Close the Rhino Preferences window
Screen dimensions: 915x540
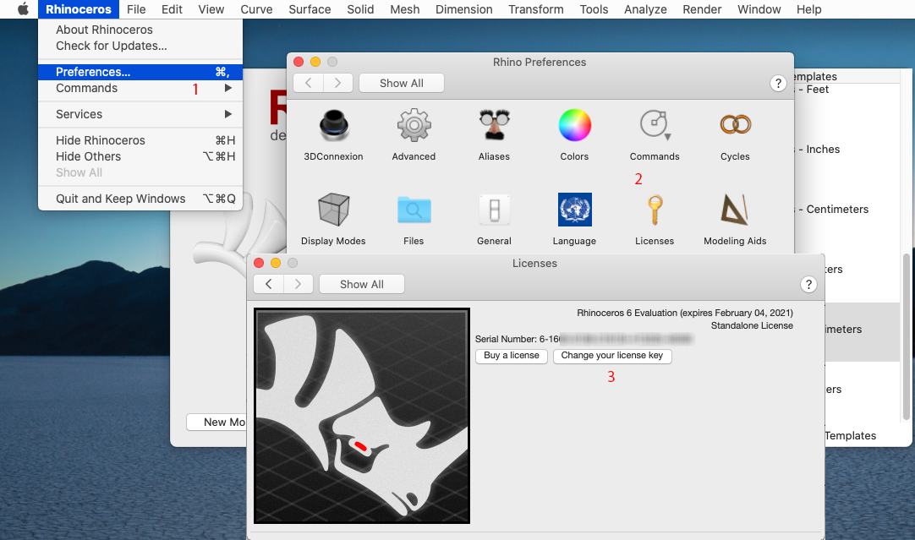[x=299, y=62]
